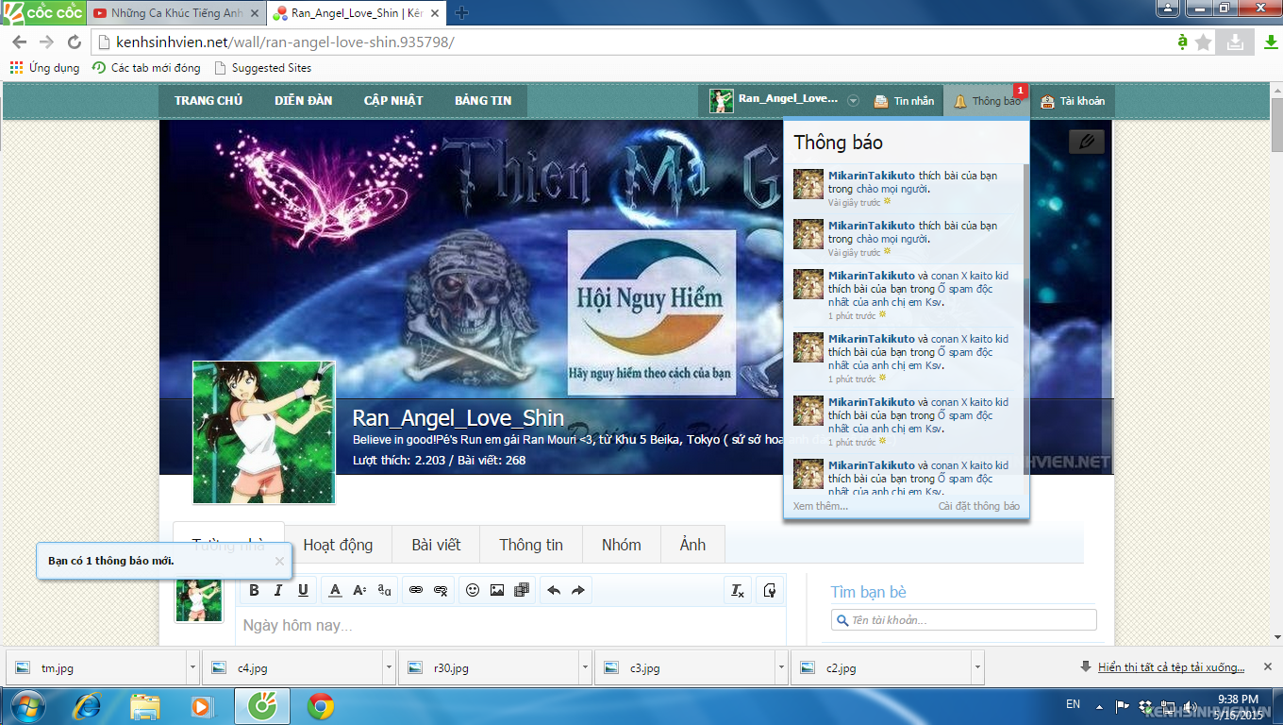Apply bold formatting in the editor
The width and height of the screenshot is (1283, 725).
click(x=254, y=590)
